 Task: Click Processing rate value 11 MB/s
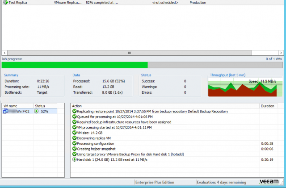point(43,87)
